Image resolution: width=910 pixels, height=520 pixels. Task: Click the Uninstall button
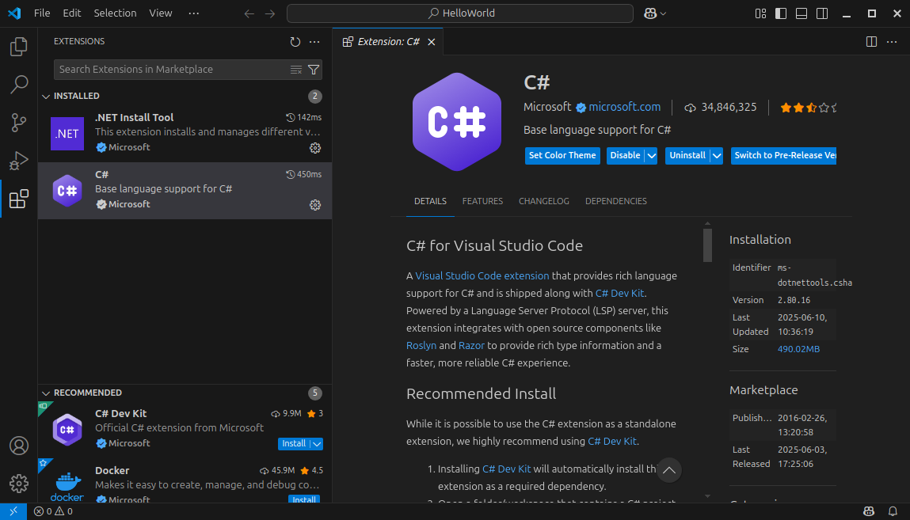pyautogui.click(x=687, y=155)
